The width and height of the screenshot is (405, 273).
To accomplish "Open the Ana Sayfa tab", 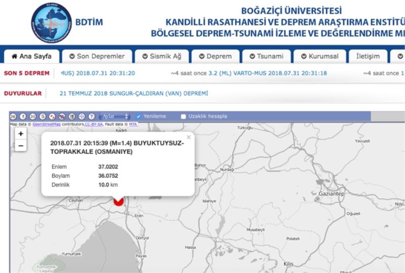I will tap(31, 56).
